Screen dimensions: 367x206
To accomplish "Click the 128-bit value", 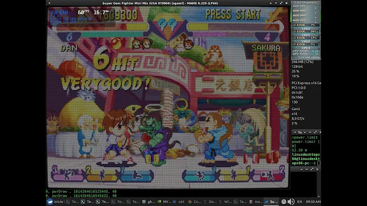I will (297, 66).
